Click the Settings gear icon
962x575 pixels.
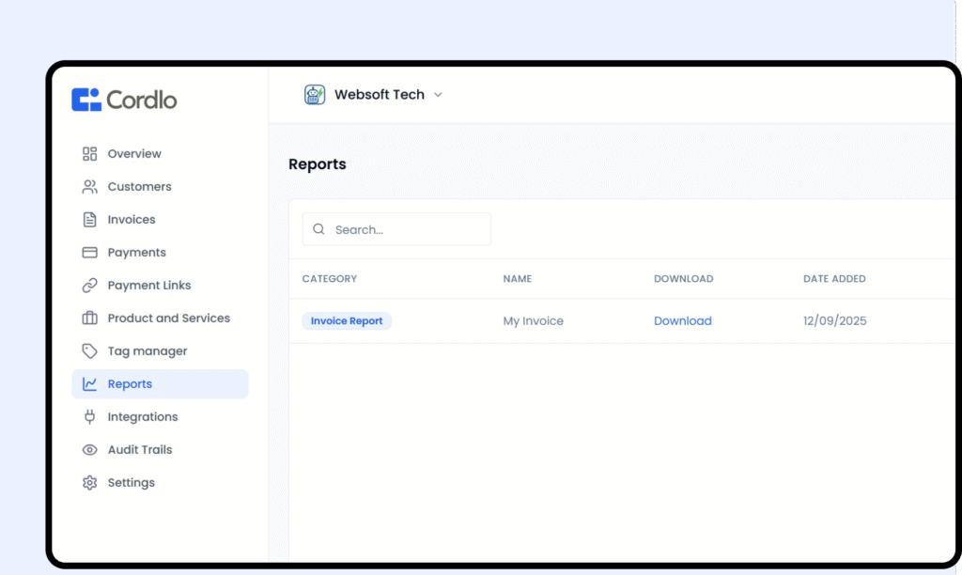pos(90,483)
